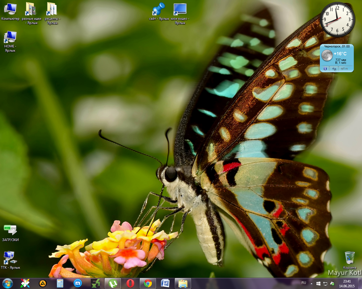Click the weather gadget info button

coord(325,68)
